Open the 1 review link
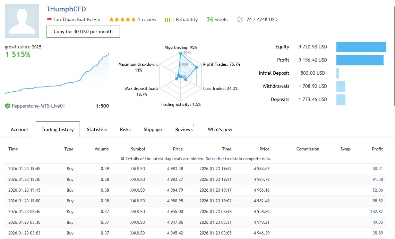 click(x=147, y=20)
